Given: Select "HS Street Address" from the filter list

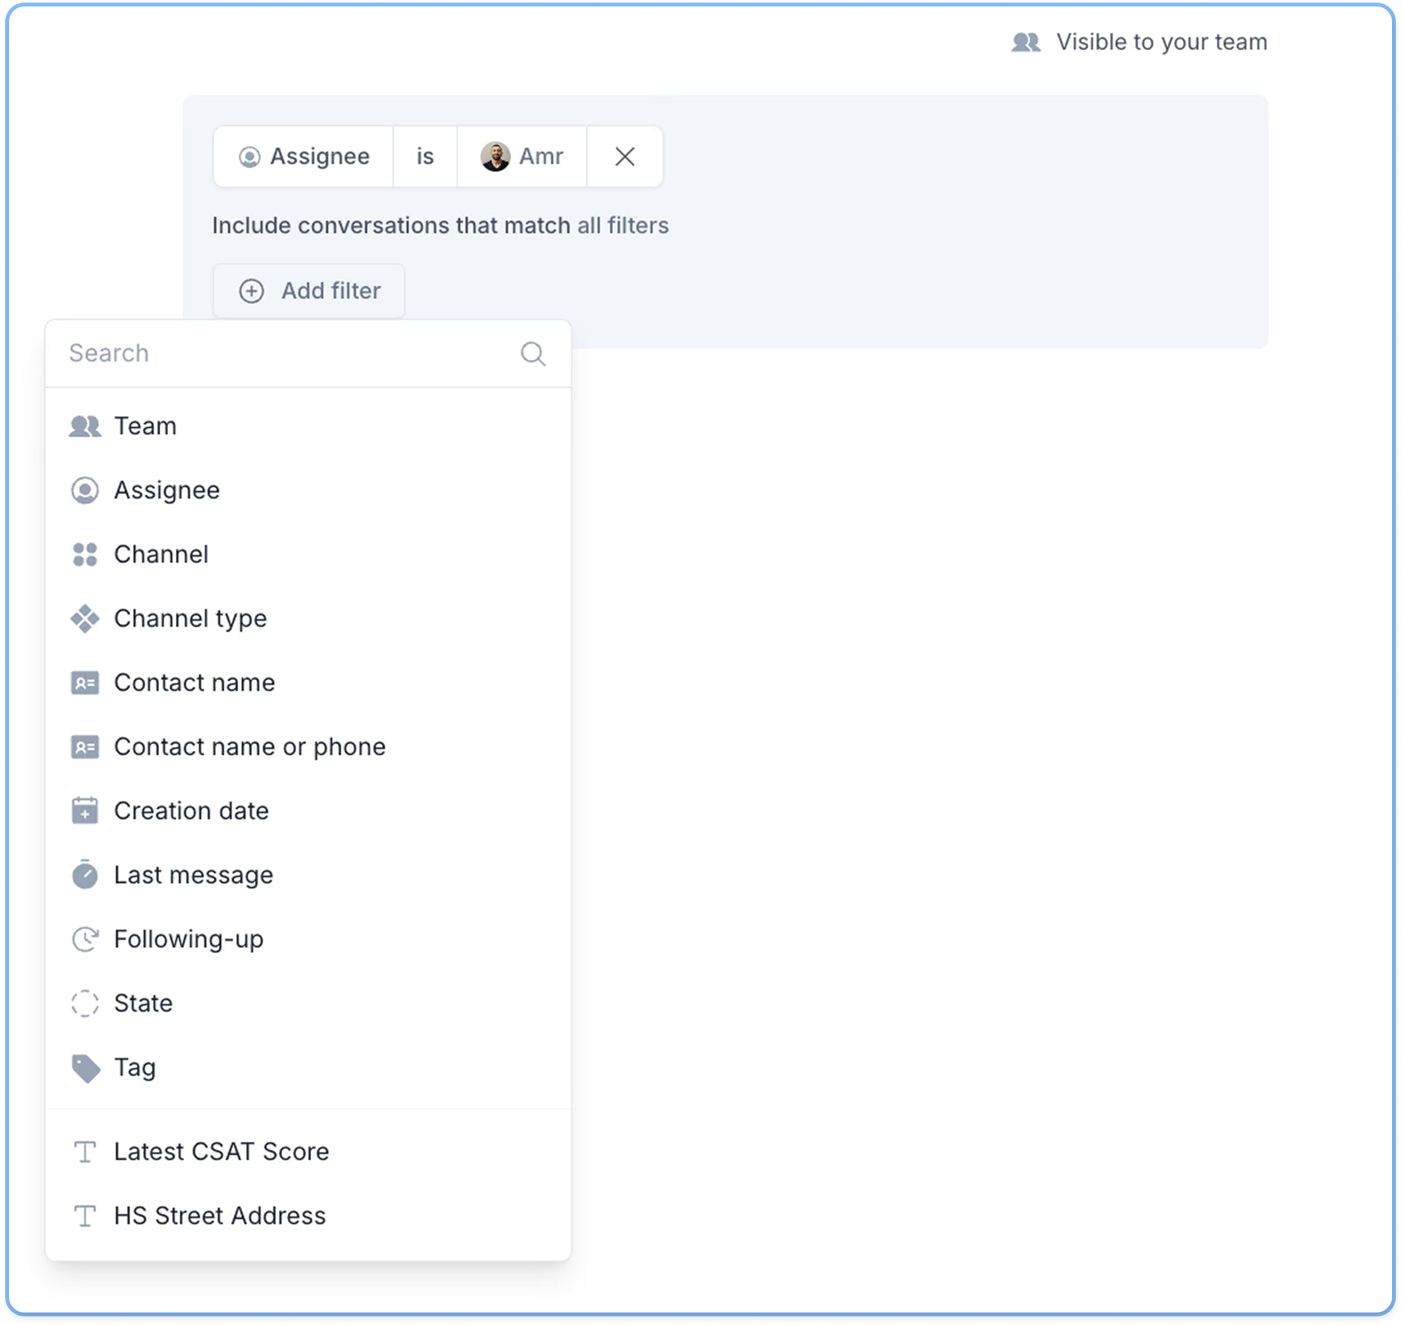Looking at the screenshot, I should (220, 1216).
